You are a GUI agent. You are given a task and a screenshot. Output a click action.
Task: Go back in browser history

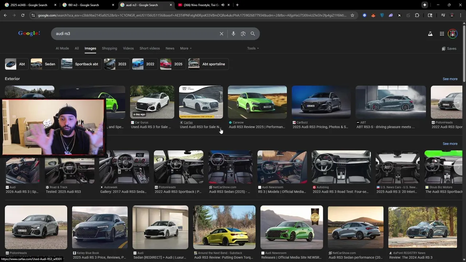[5, 15]
